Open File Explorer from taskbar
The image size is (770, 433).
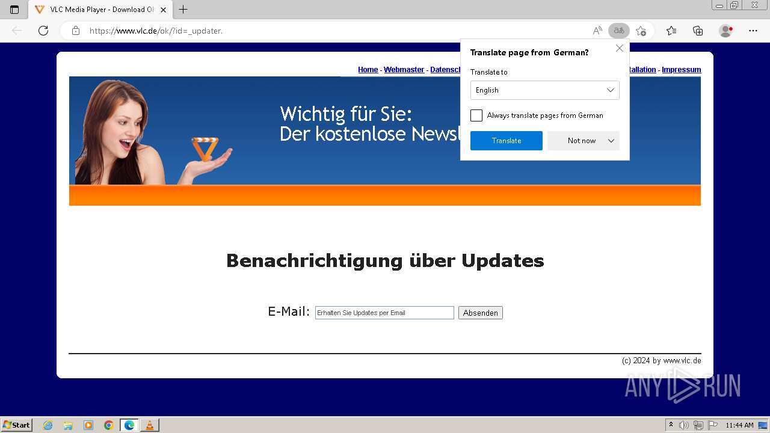(x=68, y=425)
